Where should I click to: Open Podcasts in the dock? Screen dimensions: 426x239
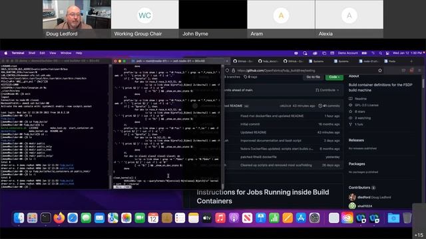point(234,218)
